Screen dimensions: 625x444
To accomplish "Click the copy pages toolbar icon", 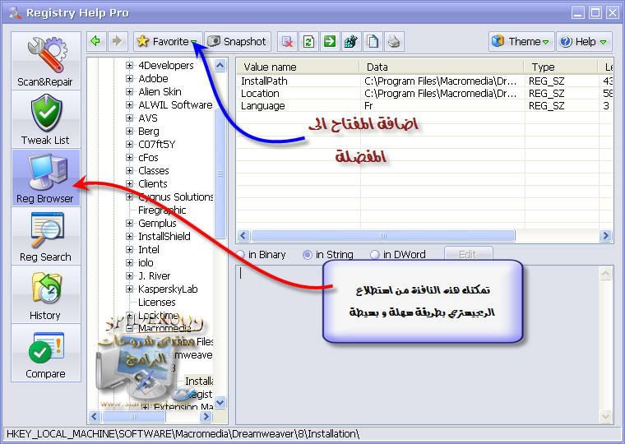I will (373, 41).
